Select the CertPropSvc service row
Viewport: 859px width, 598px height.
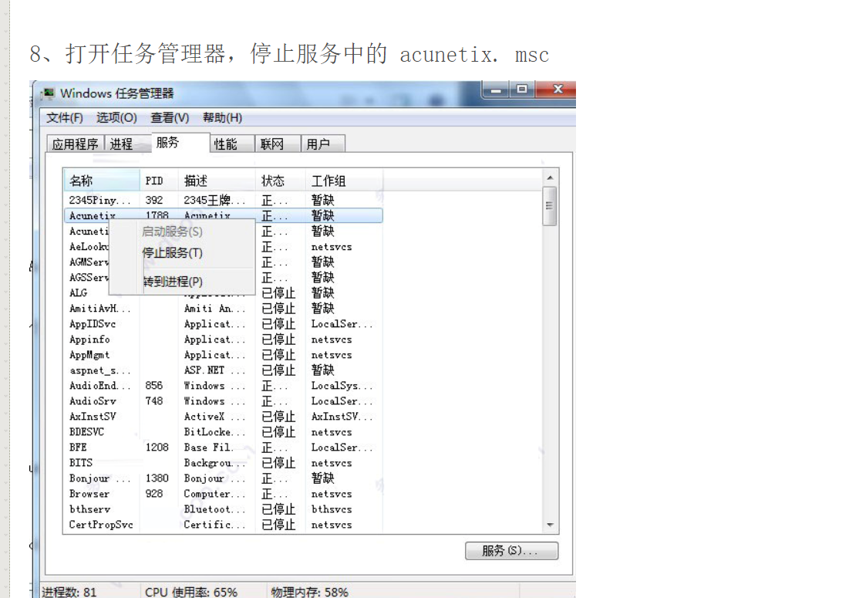[x=224, y=525]
